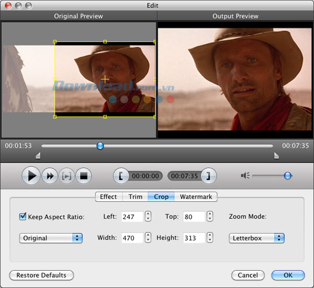The height and width of the screenshot is (288, 314).
Task: Click the Top value field
Action: (x=194, y=217)
